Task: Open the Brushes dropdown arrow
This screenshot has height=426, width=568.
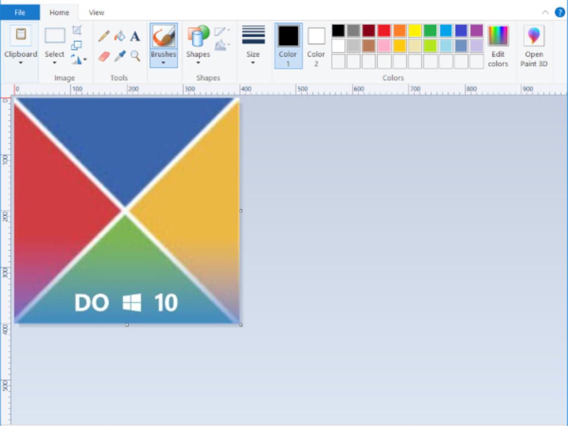Action: pyautogui.click(x=164, y=63)
